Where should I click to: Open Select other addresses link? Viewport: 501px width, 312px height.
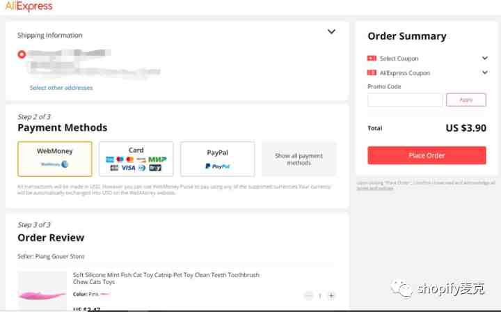(x=61, y=88)
